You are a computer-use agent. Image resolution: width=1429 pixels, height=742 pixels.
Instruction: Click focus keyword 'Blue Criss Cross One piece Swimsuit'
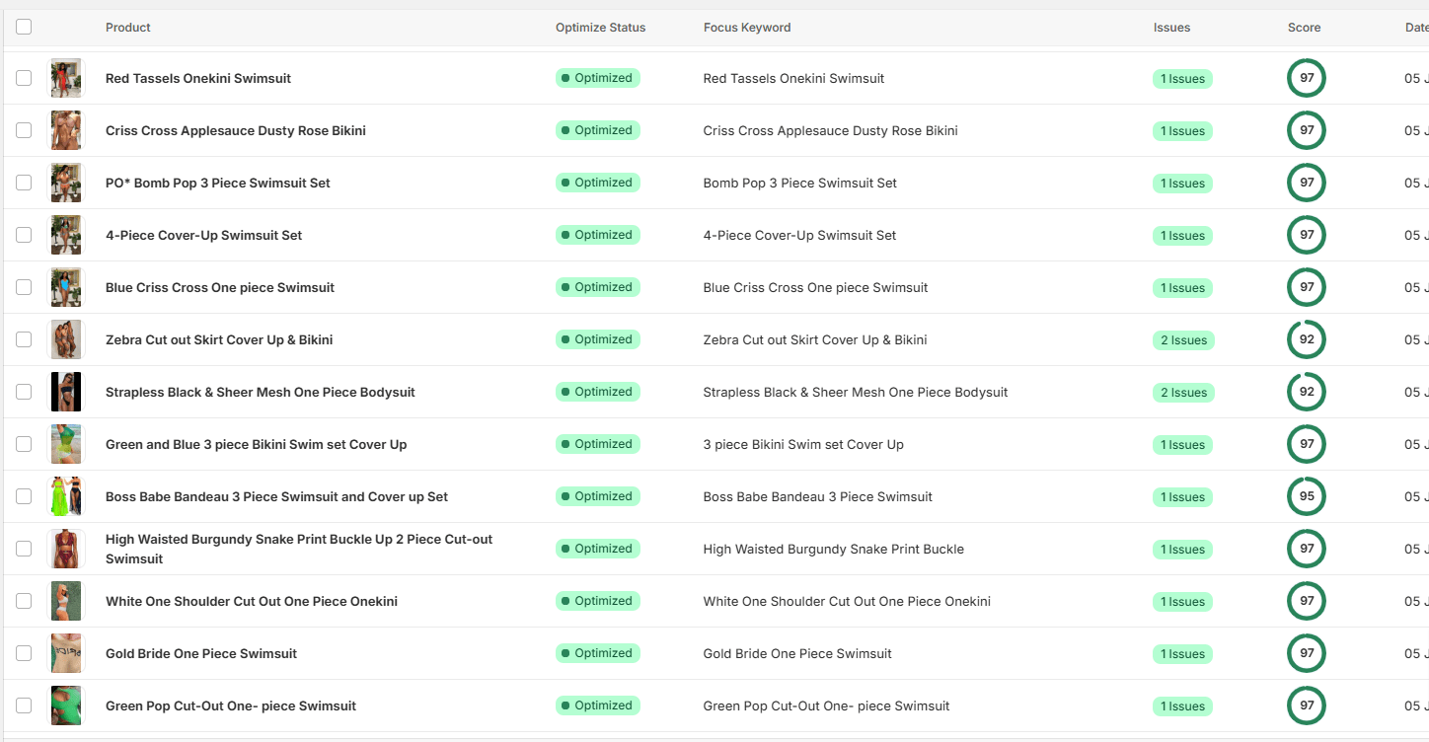(x=816, y=287)
